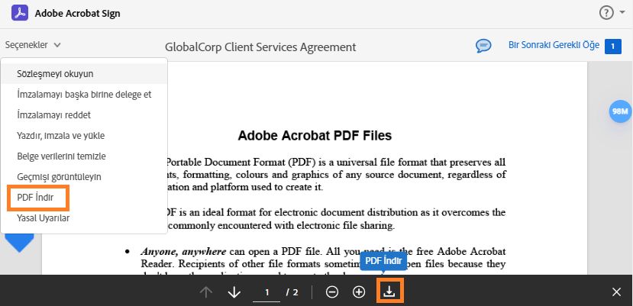The width and height of the screenshot is (633, 306).
Task: Click the total pages "/ 2" text
Action: 292,292
